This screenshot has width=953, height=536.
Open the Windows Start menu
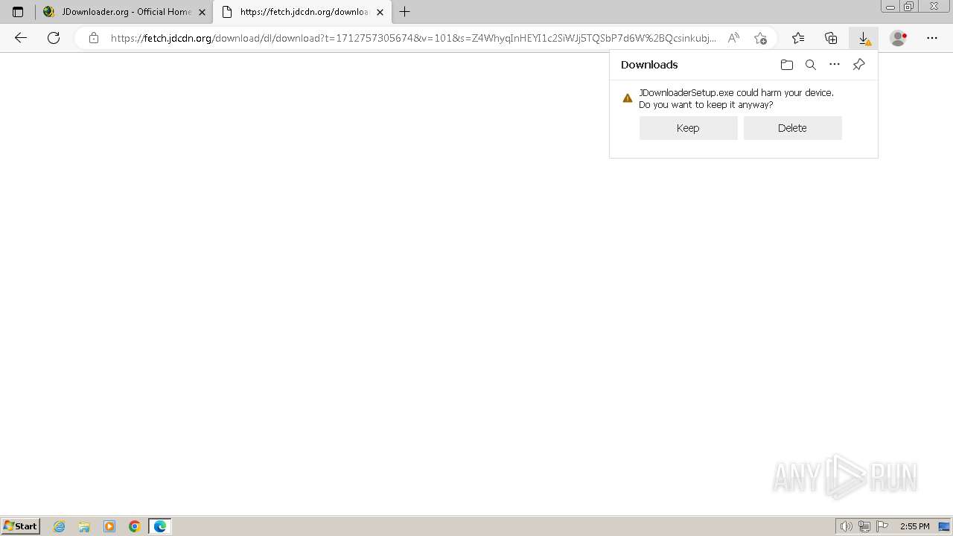coord(21,526)
